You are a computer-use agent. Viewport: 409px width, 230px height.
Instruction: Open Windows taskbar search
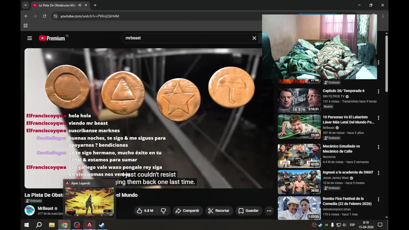[x=39, y=225]
